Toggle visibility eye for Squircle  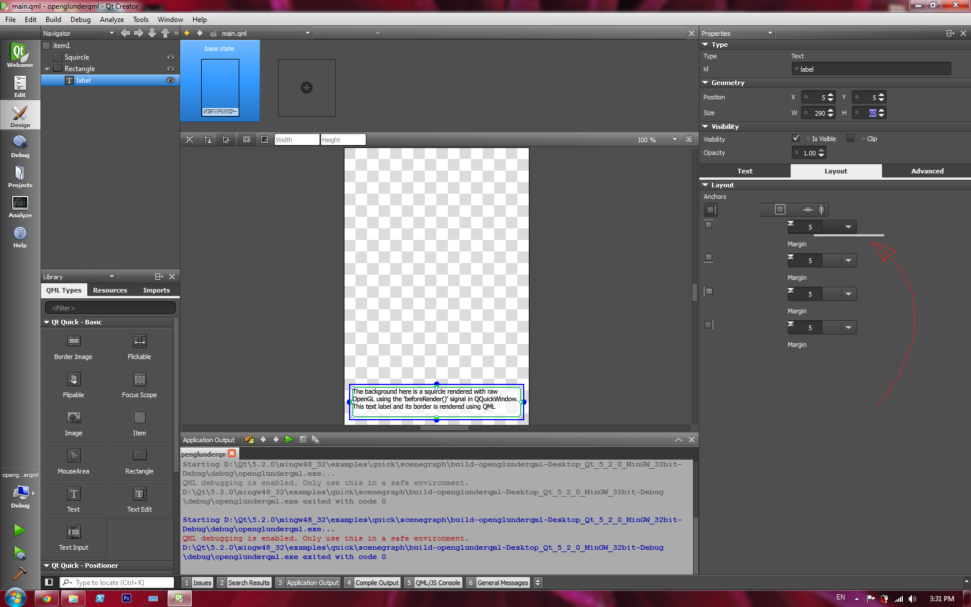[171, 57]
